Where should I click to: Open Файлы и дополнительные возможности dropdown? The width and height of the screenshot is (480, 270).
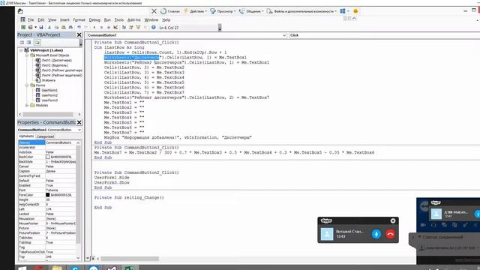coord(301,11)
